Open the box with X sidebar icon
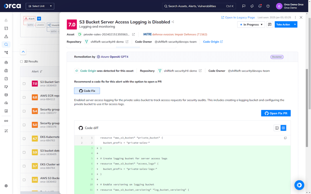The image size is (311, 194). click(x=6, y=71)
